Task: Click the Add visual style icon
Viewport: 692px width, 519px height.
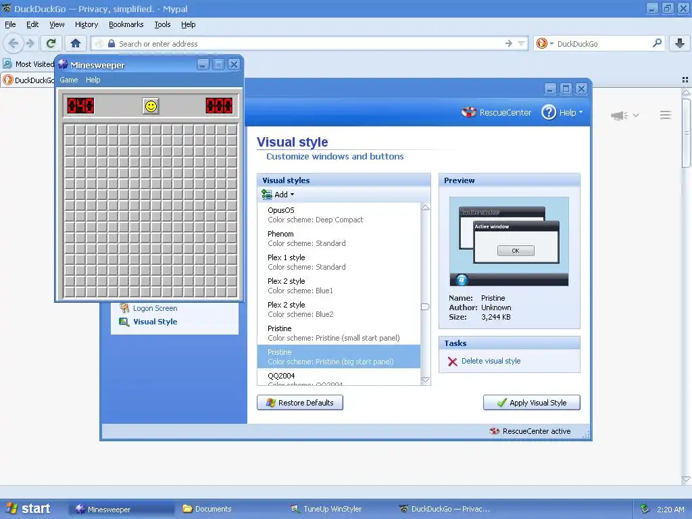Action: point(266,195)
